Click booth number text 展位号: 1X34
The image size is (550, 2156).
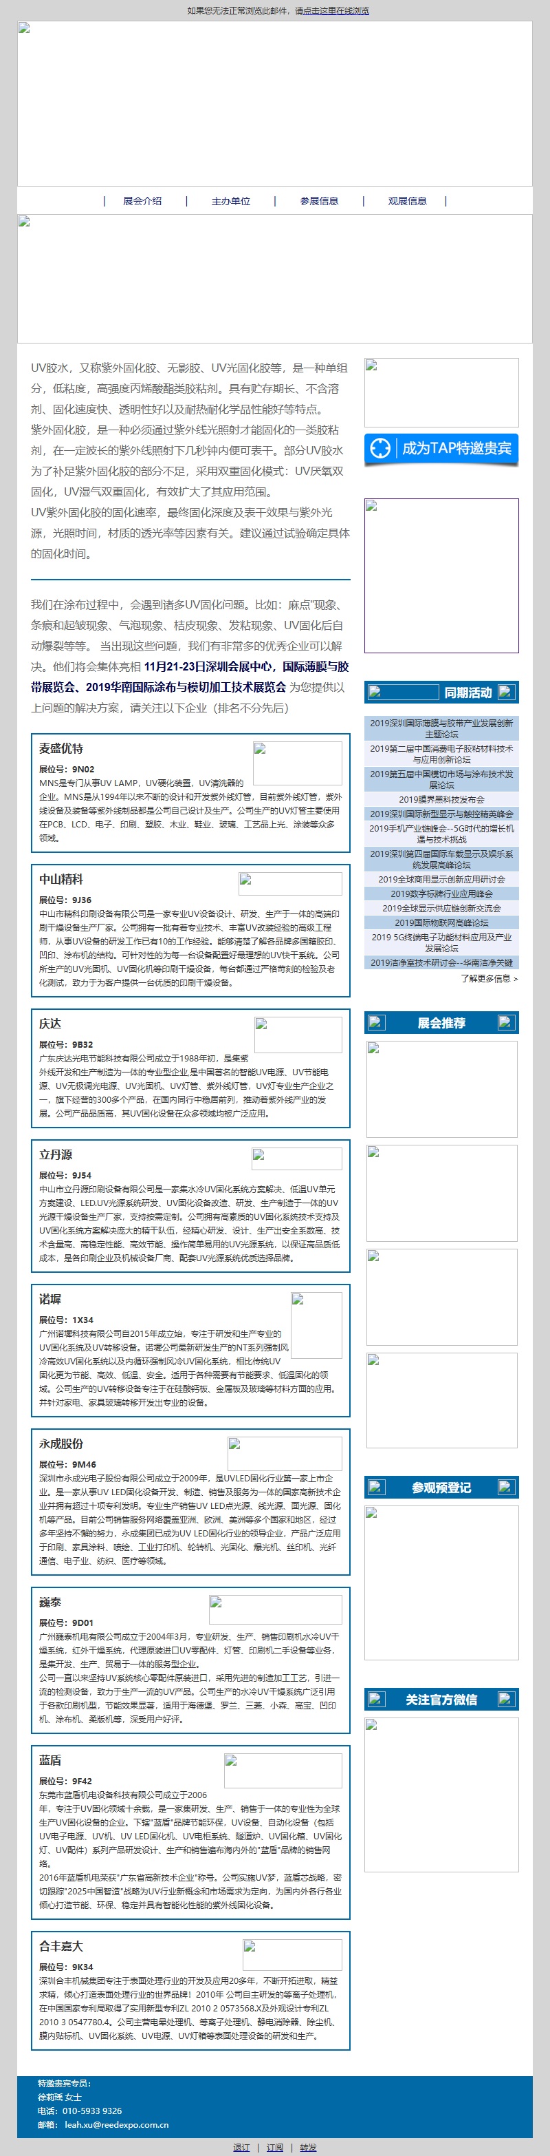pyautogui.click(x=66, y=1320)
